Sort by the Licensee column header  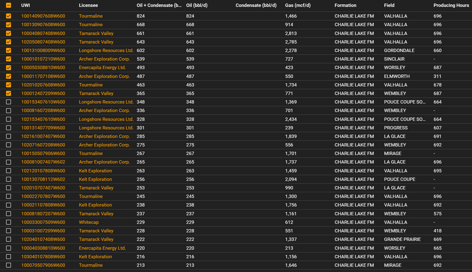coord(88,5)
